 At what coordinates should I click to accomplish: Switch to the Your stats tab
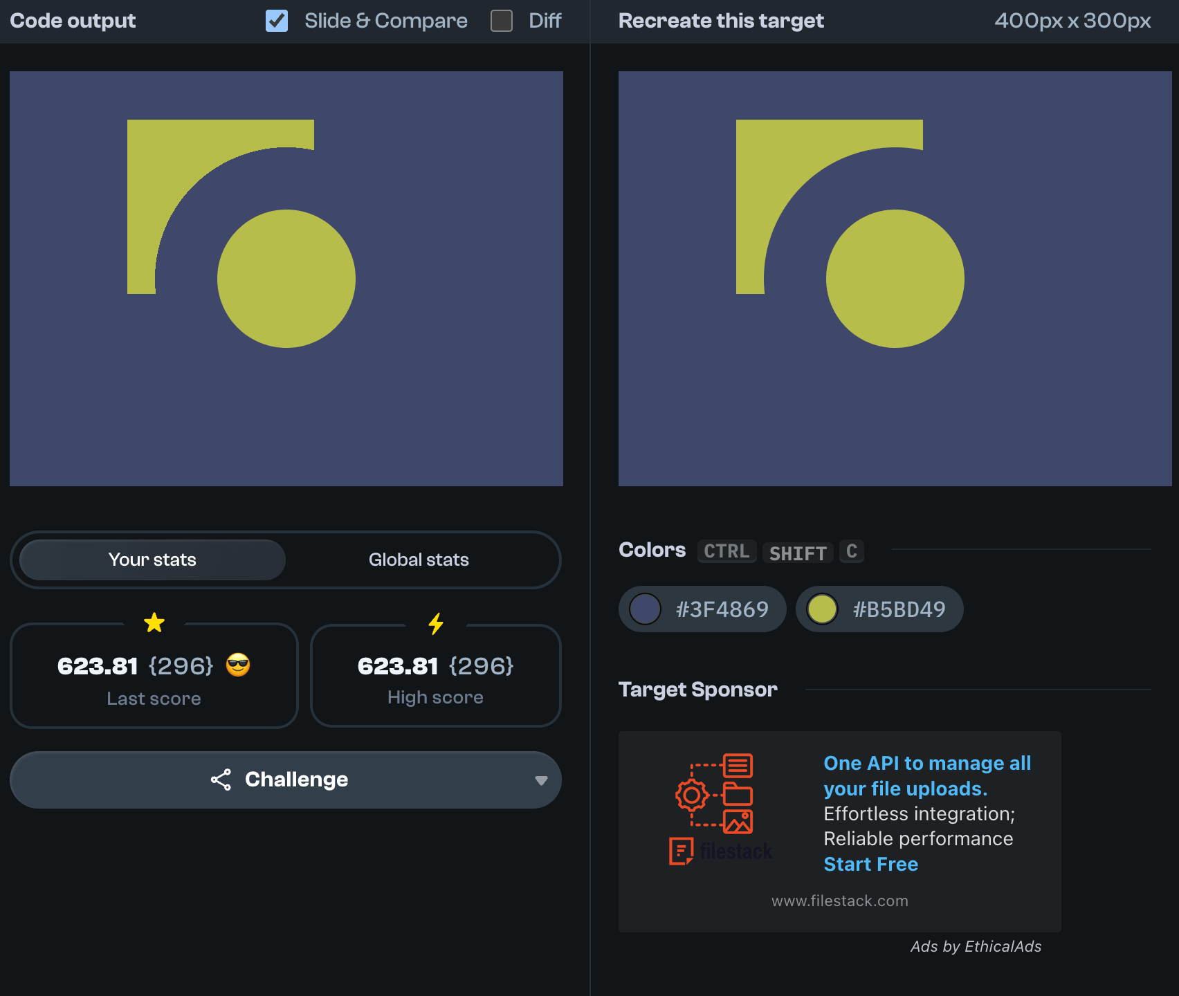point(152,560)
